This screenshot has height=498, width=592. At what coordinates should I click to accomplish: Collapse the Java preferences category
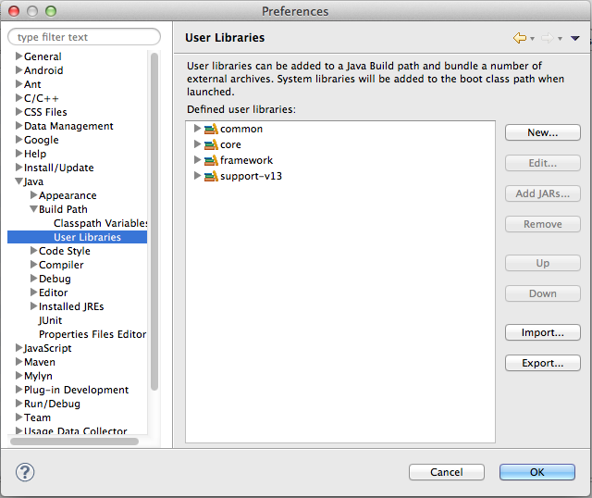coord(18,181)
